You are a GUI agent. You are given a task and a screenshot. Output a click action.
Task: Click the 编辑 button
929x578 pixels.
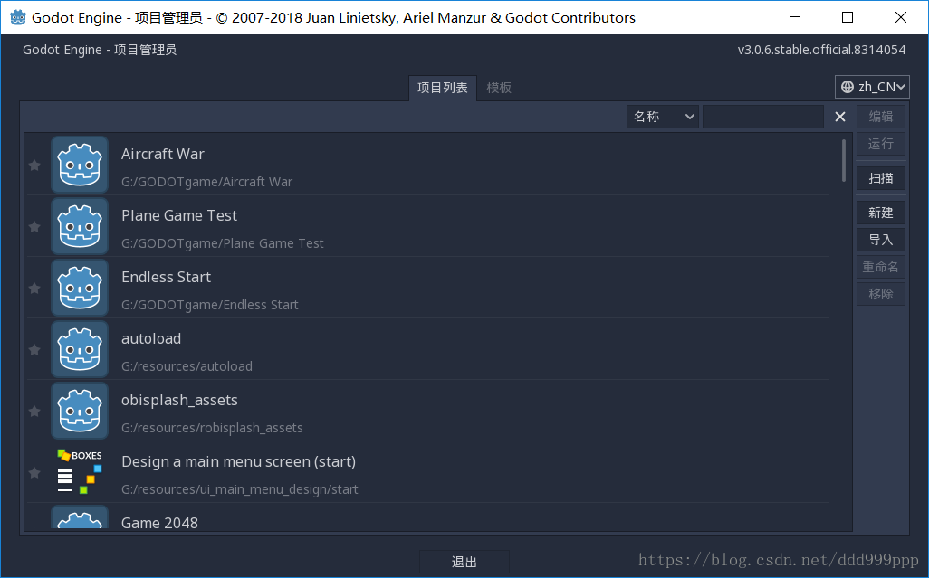(x=881, y=117)
